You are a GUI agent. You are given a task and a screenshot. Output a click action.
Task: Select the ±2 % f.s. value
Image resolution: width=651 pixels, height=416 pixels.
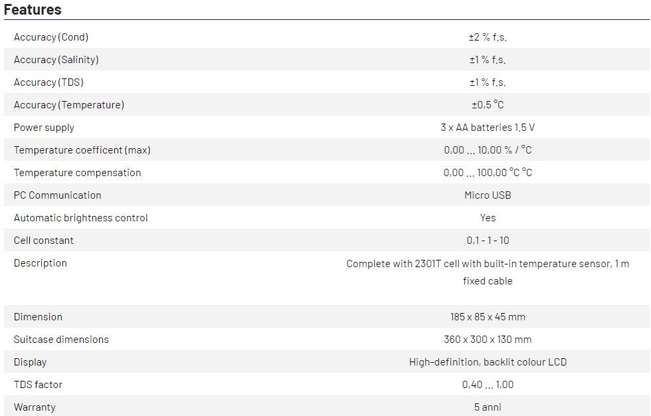tap(488, 37)
